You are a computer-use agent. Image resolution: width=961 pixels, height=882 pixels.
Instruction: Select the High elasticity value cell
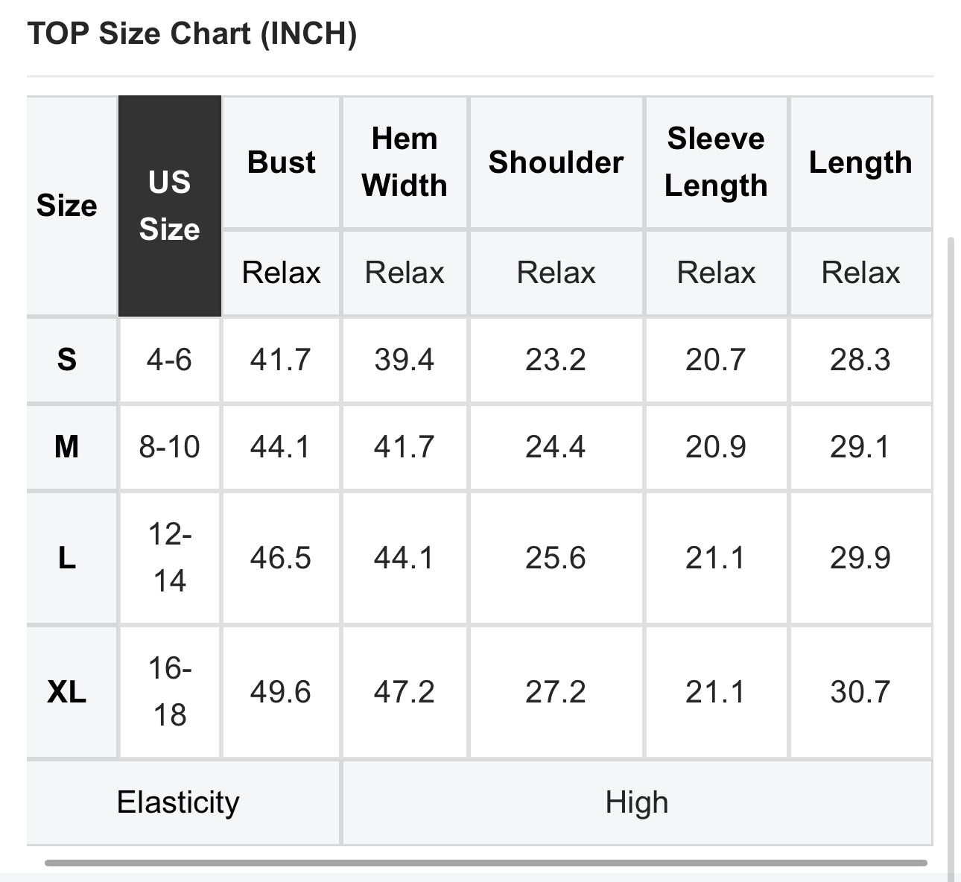point(636,802)
